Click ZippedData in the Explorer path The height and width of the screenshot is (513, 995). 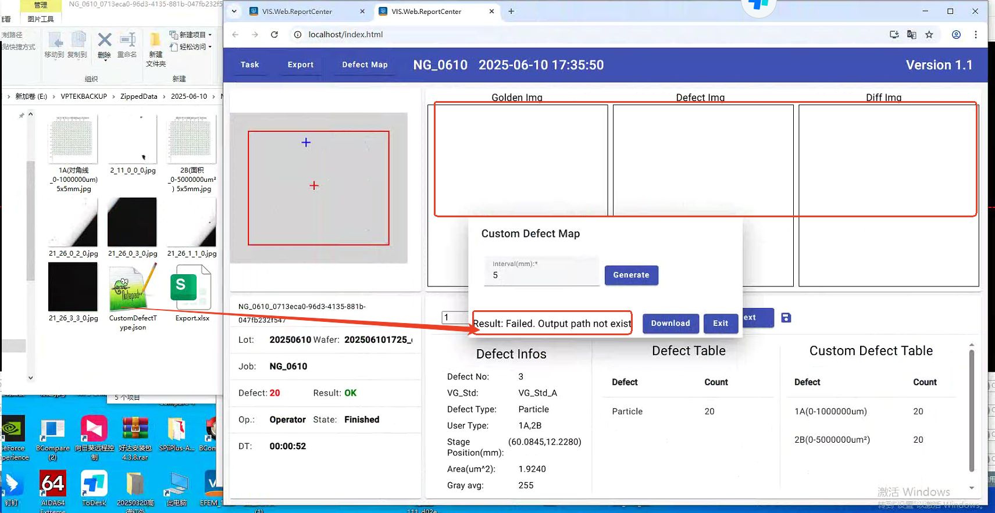tap(138, 96)
